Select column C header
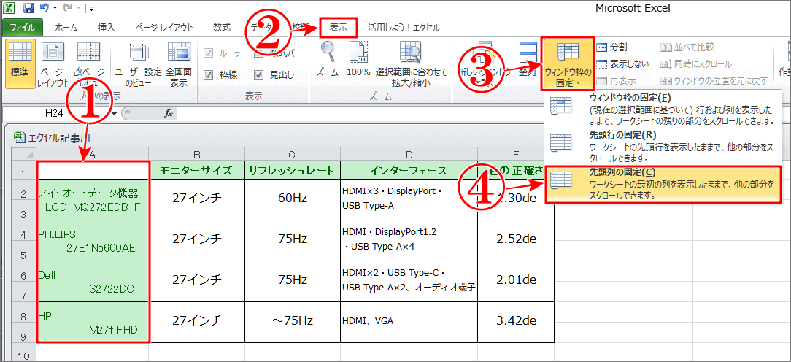The width and height of the screenshot is (791, 362). pos(293,154)
